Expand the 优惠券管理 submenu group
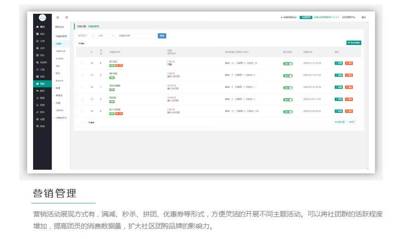This screenshot has height=239, width=403. coord(61,35)
